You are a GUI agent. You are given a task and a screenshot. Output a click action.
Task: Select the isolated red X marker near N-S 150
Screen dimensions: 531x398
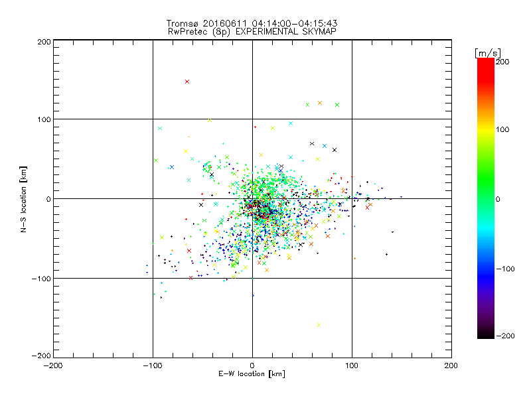click(x=187, y=82)
